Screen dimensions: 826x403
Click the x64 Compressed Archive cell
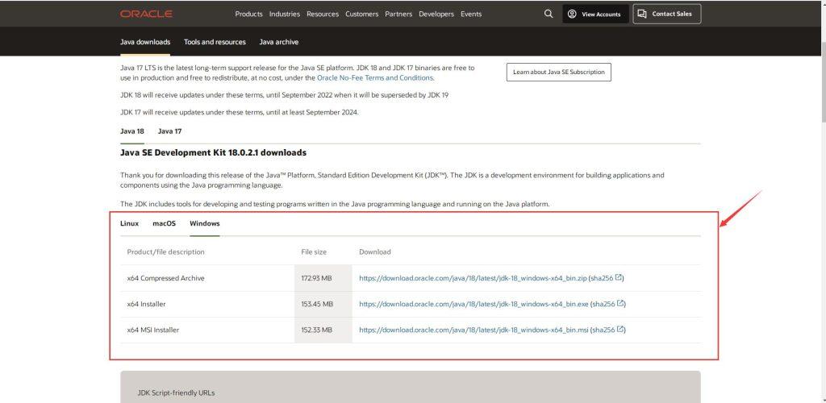click(x=207, y=278)
